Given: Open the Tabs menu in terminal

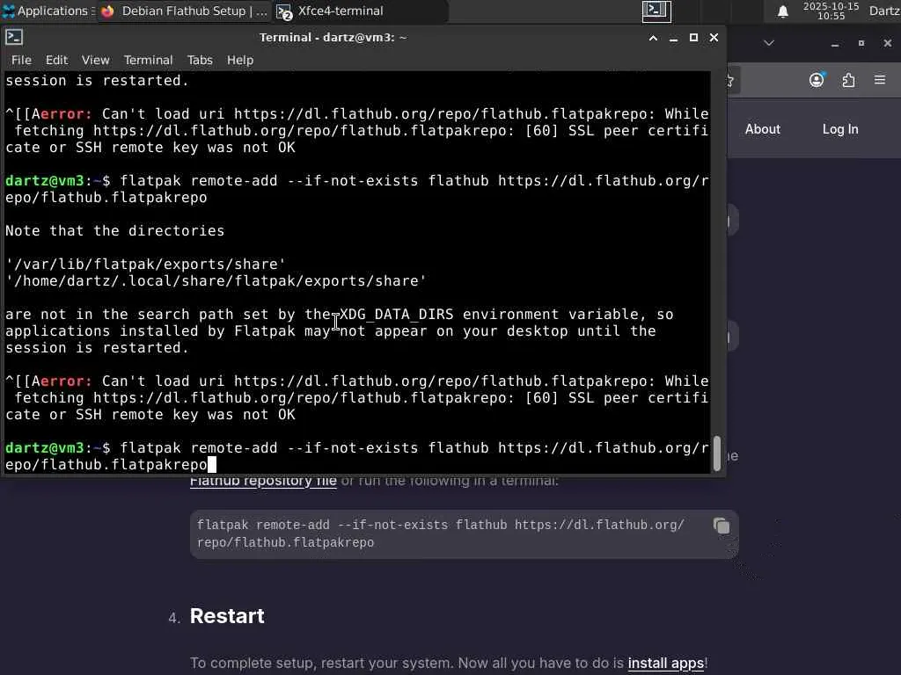Looking at the screenshot, I should (x=200, y=60).
